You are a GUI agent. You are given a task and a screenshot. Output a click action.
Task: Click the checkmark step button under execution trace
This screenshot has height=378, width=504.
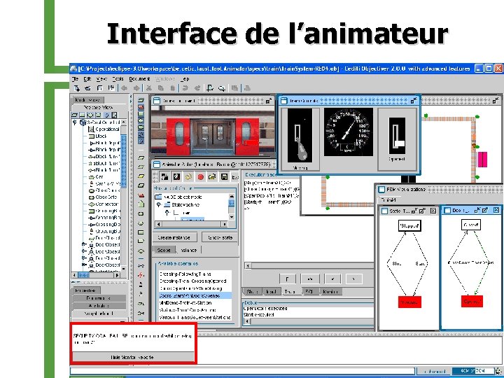coord(332,279)
